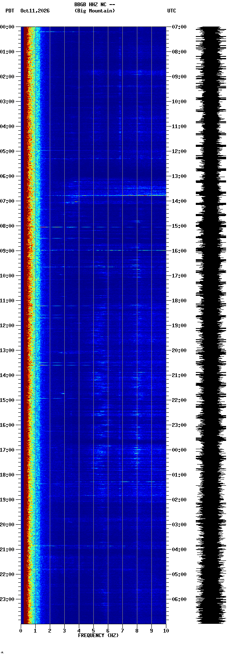Click the 7 Hz frequency tick label
Image resolution: width=229 pixels, height=657 pixels.
[122, 631]
